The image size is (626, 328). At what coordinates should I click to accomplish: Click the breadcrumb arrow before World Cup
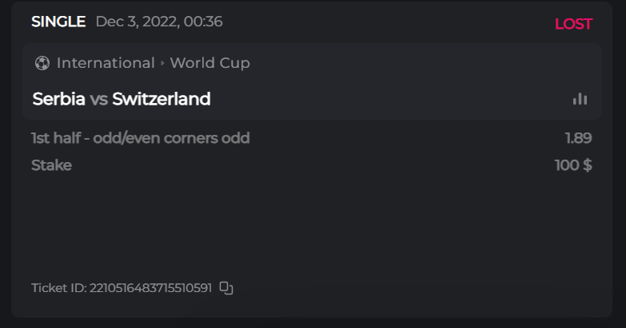(x=162, y=63)
